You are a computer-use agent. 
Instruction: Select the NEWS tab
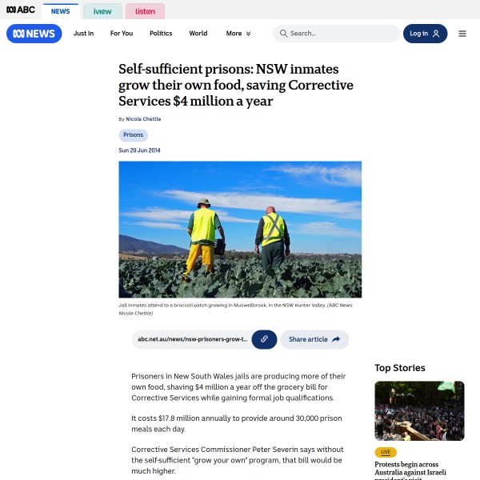click(60, 11)
